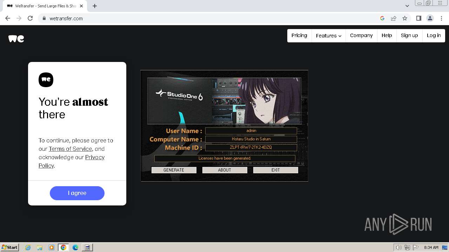Click the black WeTransfer logo in the consent card

(x=46, y=80)
